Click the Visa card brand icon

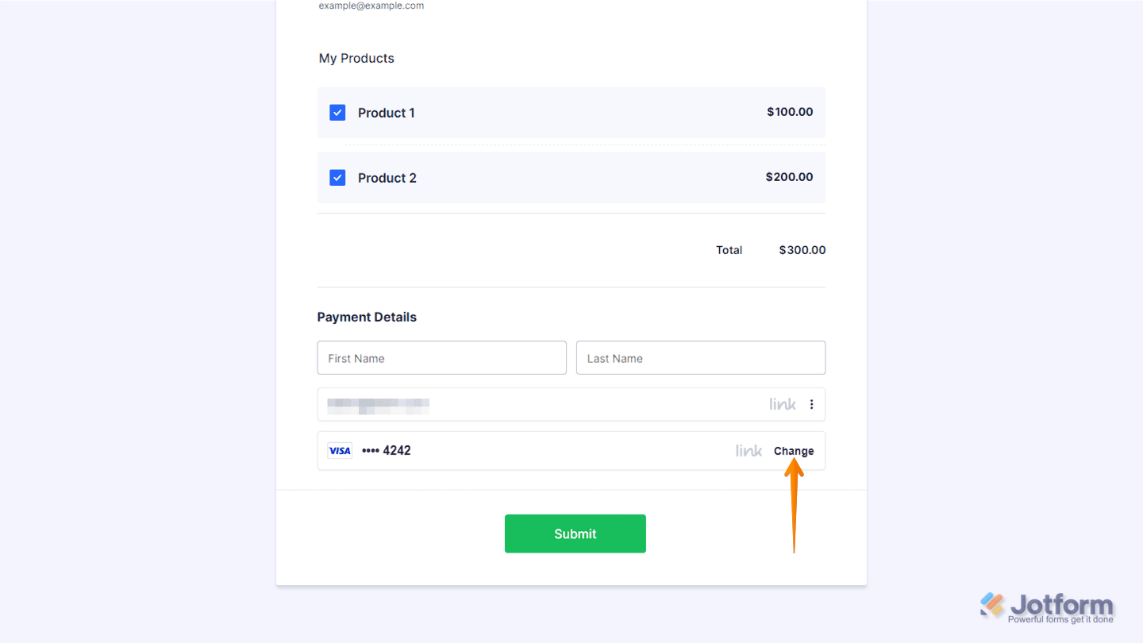(339, 450)
